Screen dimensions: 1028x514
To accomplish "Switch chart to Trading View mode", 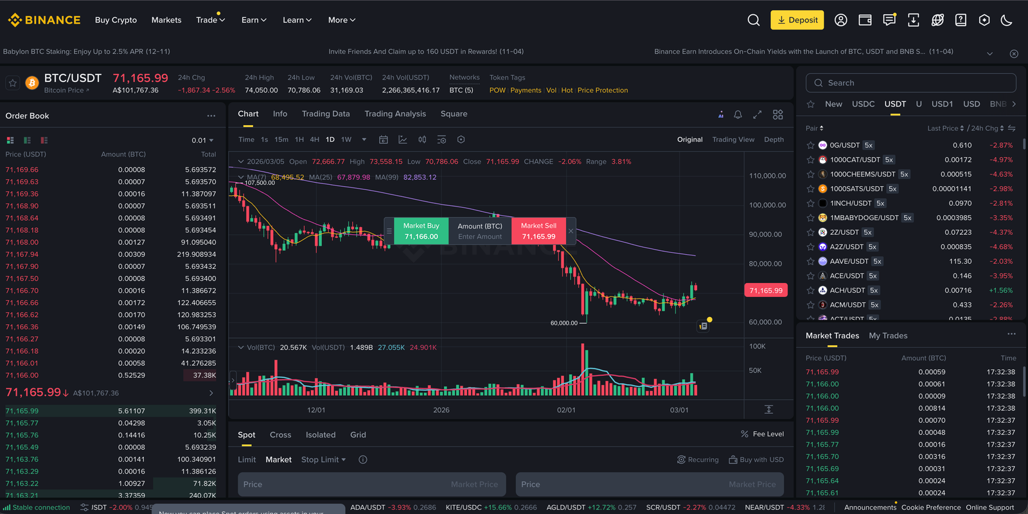I will click(x=733, y=139).
